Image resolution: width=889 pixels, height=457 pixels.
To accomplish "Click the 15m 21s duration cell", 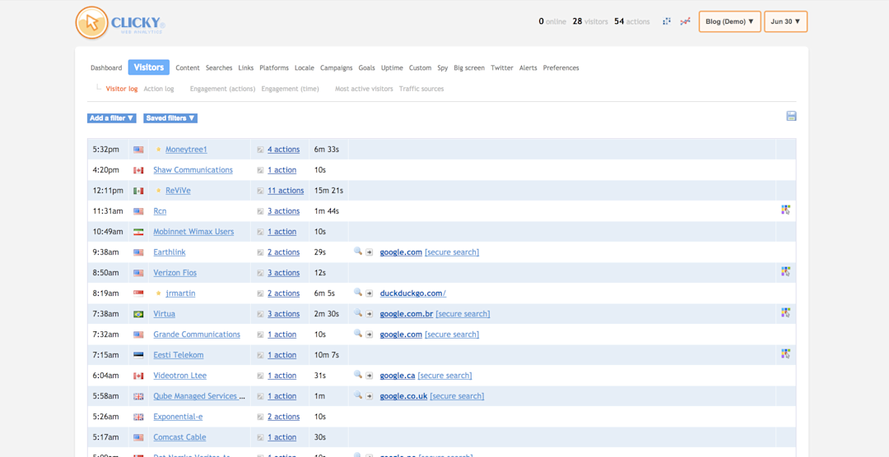I will point(327,191).
